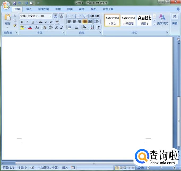181x171 pixels.
Task: Open Change Case Aa menu
Action: point(38,27)
